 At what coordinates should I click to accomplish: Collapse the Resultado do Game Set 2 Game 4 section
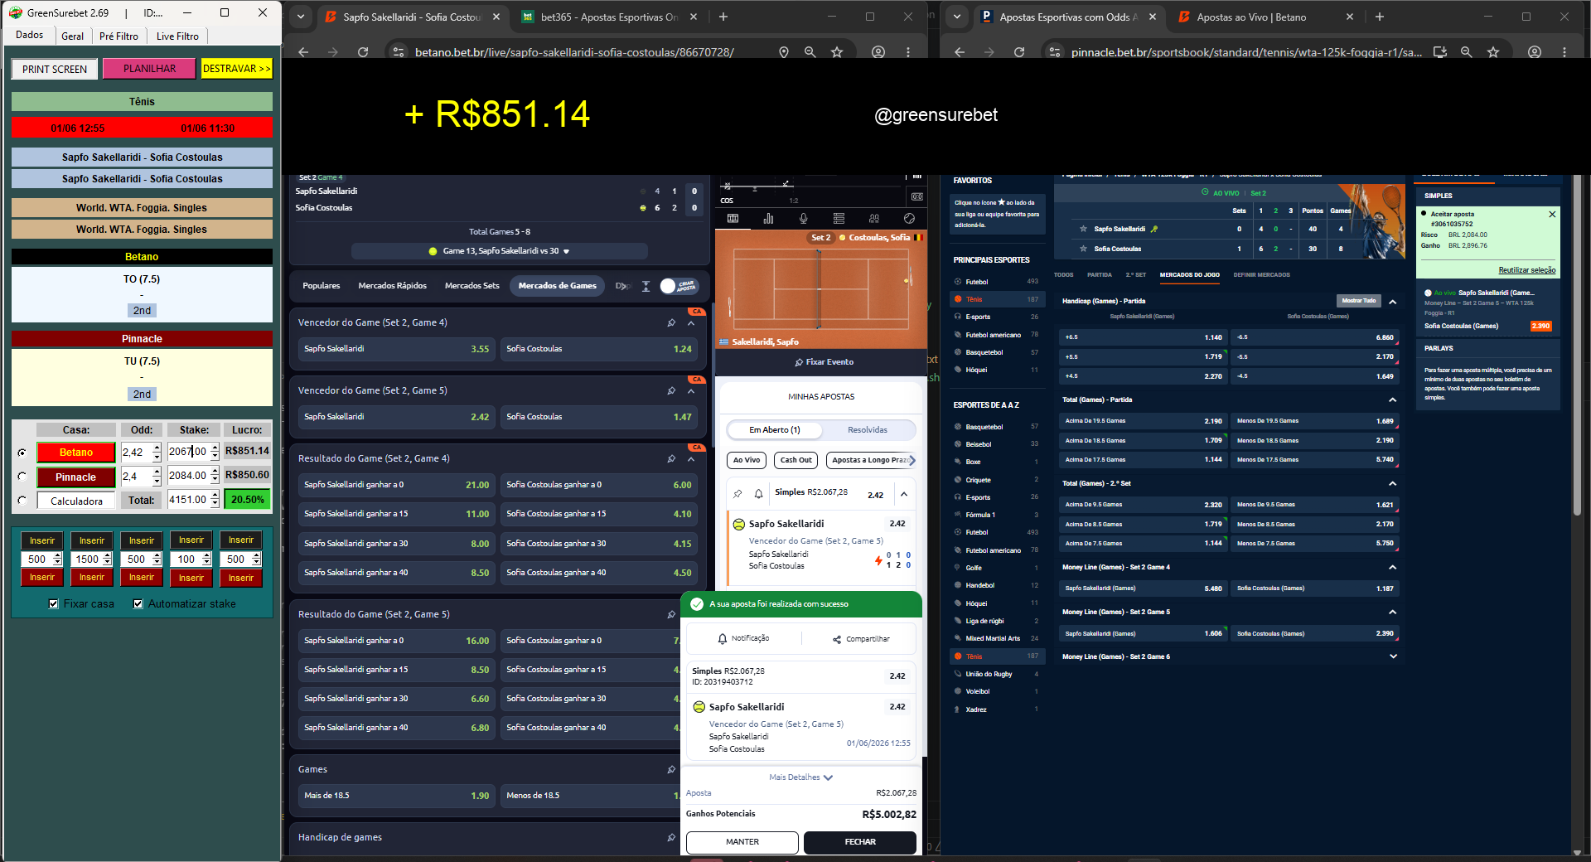tap(691, 458)
